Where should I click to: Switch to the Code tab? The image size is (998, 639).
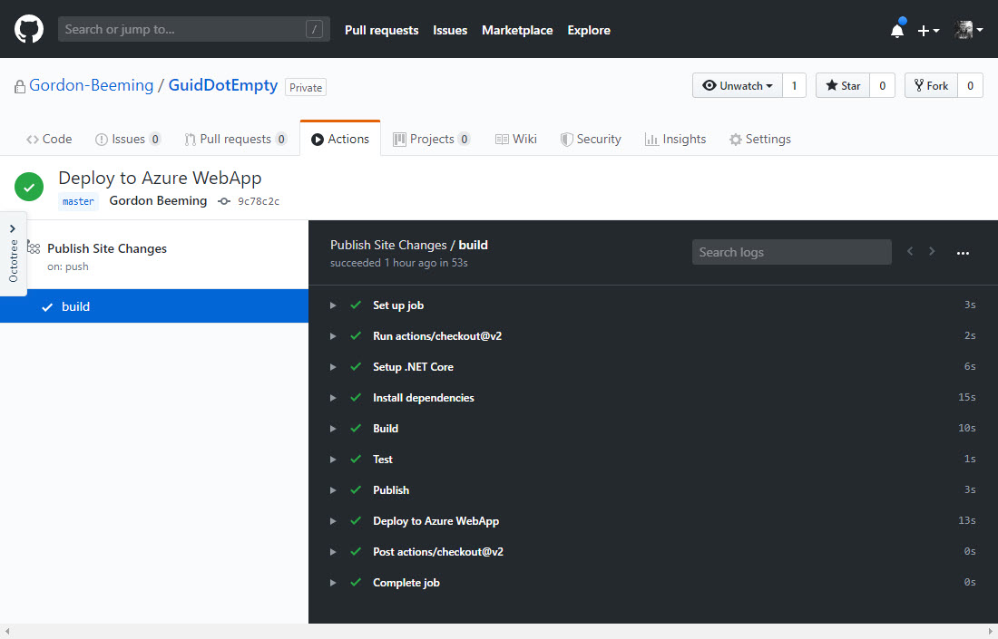coord(49,139)
